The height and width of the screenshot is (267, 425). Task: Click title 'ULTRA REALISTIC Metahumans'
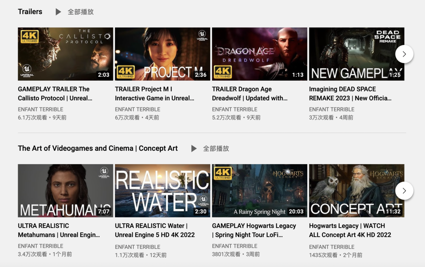point(59,230)
